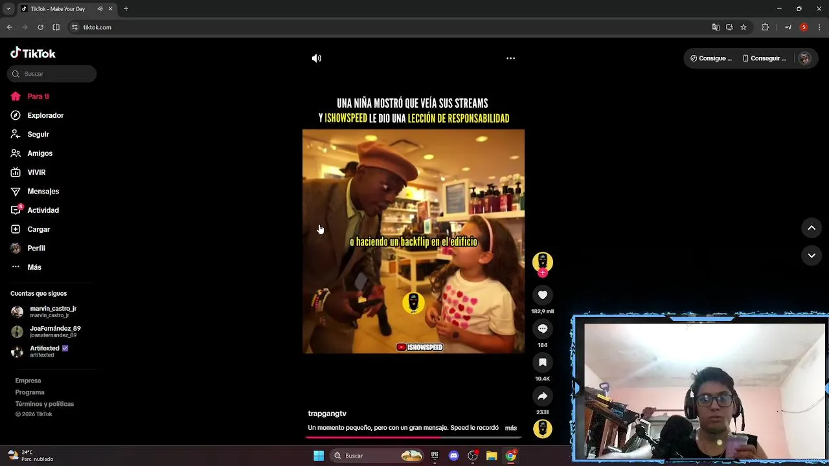Open the tab search dropdown arrow
This screenshot has width=829, height=466.
[8, 9]
